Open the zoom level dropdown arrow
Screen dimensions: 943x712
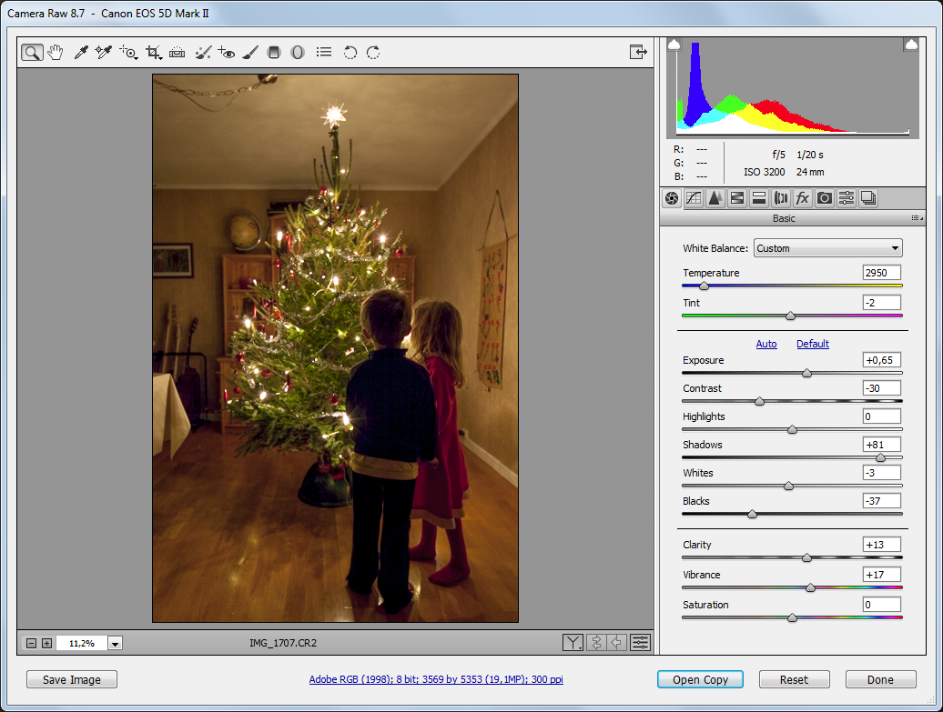(115, 644)
